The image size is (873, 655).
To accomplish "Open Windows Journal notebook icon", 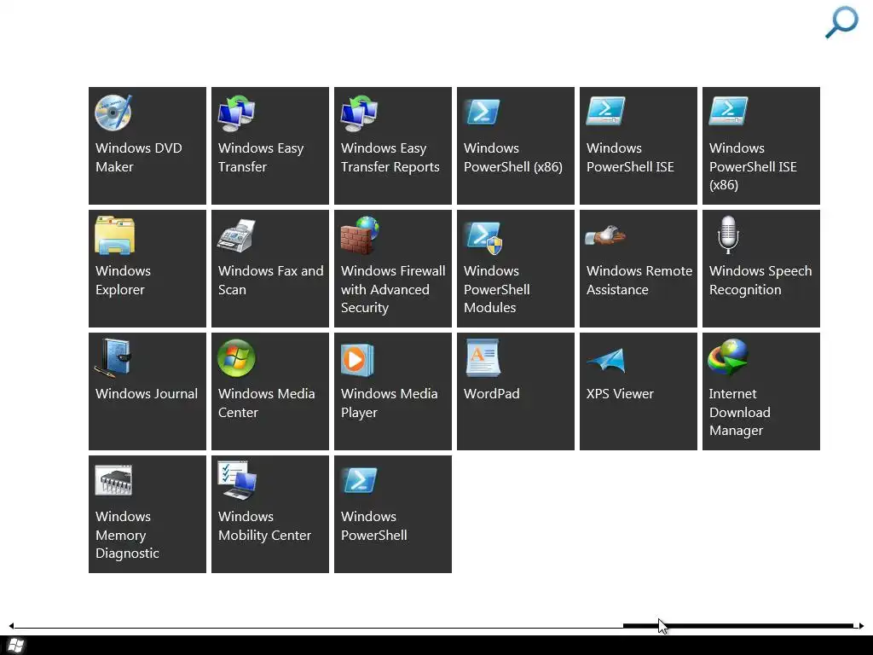I will (113, 358).
